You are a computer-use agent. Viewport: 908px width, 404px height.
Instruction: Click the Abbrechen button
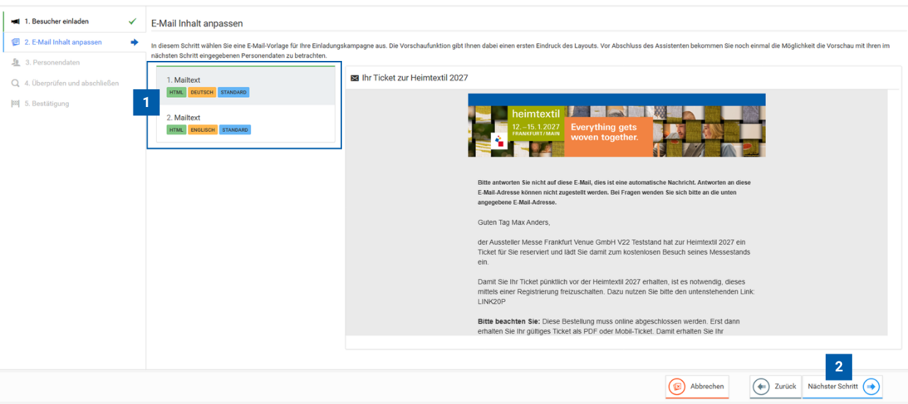(697, 387)
